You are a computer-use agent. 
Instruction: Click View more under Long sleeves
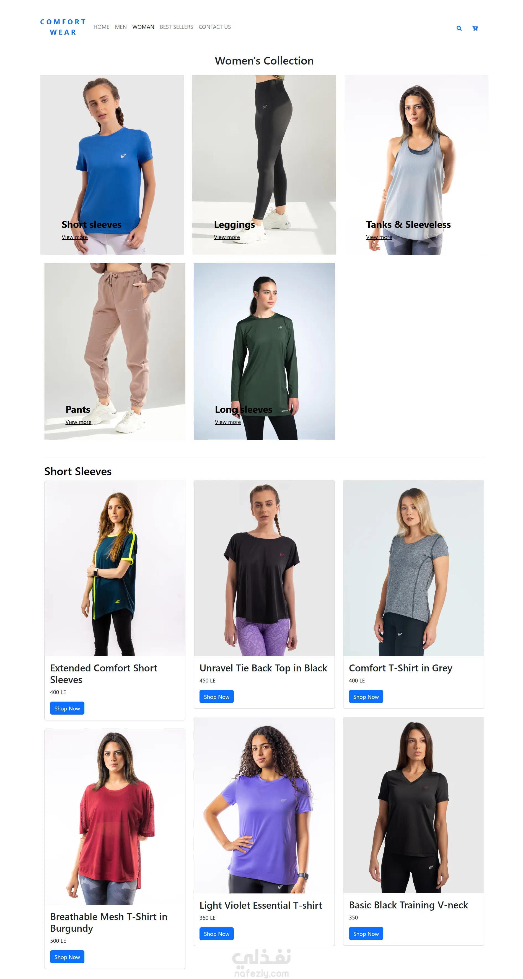(x=227, y=422)
